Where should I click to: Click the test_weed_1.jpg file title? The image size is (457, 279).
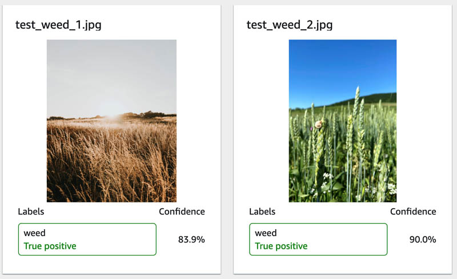[x=58, y=25]
